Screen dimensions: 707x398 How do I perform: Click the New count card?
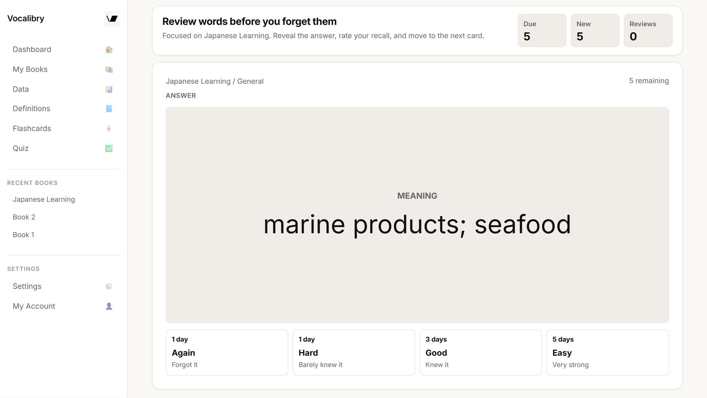595,30
